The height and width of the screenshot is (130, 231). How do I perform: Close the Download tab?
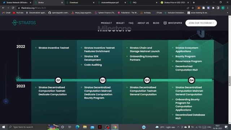tap(93, 3)
